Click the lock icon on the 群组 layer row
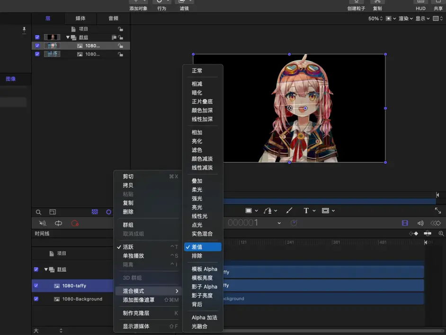The height and width of the screenshot is (335, 446). click(x=121, y=37)
